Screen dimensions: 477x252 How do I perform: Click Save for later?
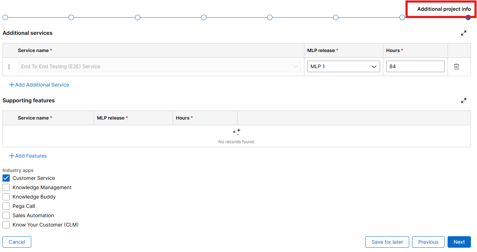[x=387, y=242]
